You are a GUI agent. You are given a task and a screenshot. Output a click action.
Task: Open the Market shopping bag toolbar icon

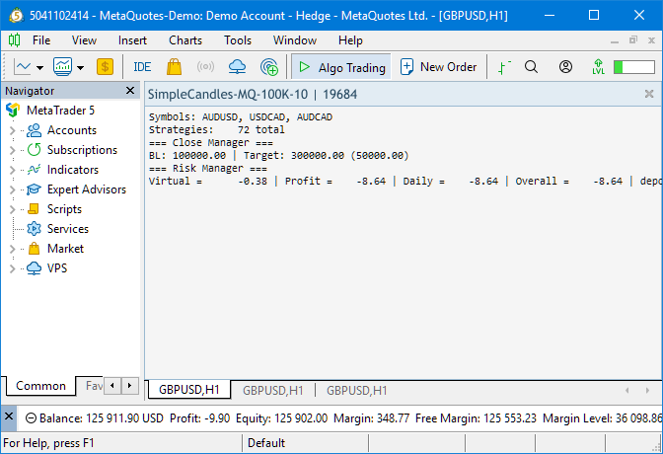point(174,67)
